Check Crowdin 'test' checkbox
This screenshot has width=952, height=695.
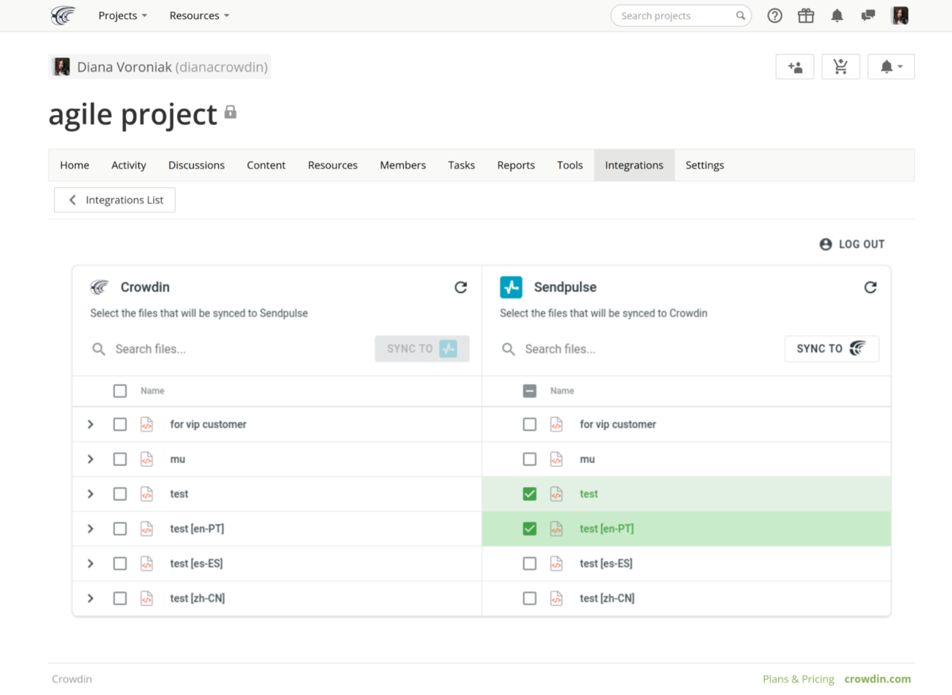click(120, 493)
